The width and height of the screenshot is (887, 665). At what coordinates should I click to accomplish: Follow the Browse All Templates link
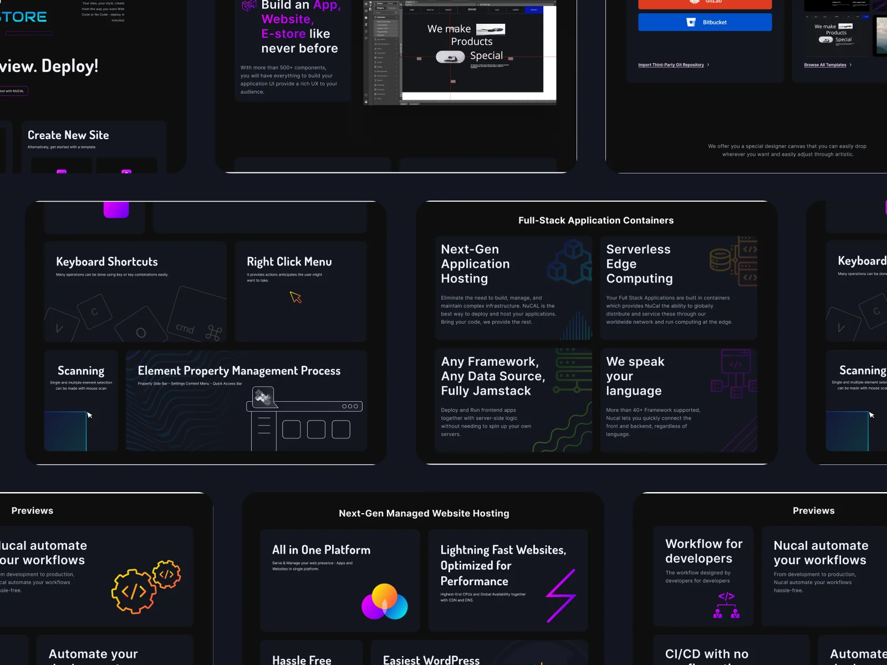(825, 65)
